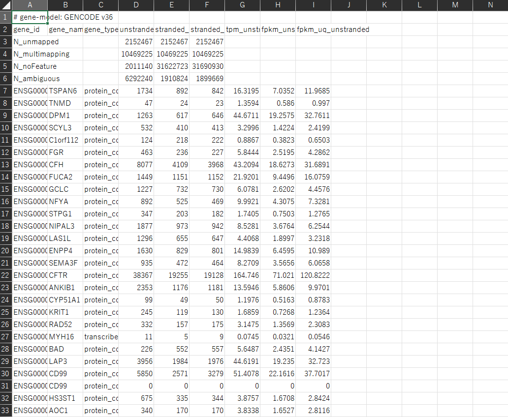This screenshot has height=417, width=508.
Task: Click the value 51.4078 in CD99 row
Action: click(x=242, y=374)
